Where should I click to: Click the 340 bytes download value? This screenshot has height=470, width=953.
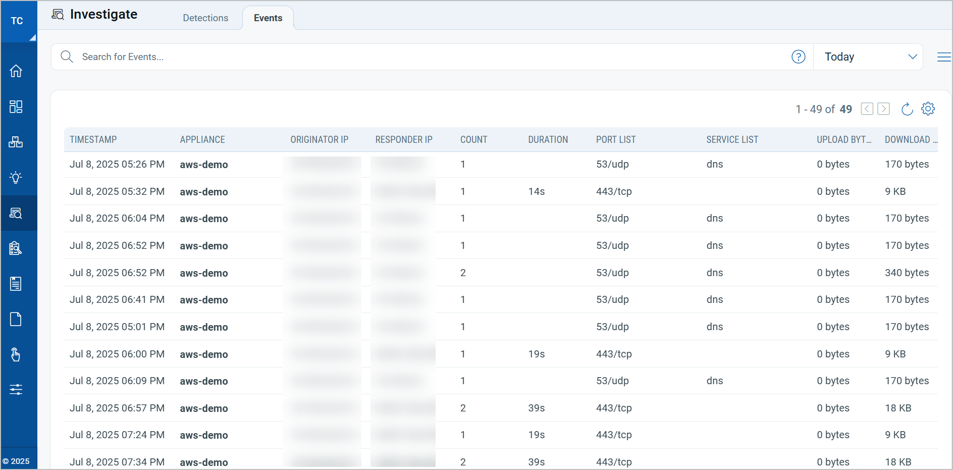(x=907, y=273)
